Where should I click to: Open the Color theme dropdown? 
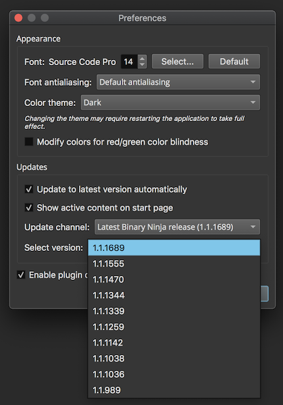[170, 103]
